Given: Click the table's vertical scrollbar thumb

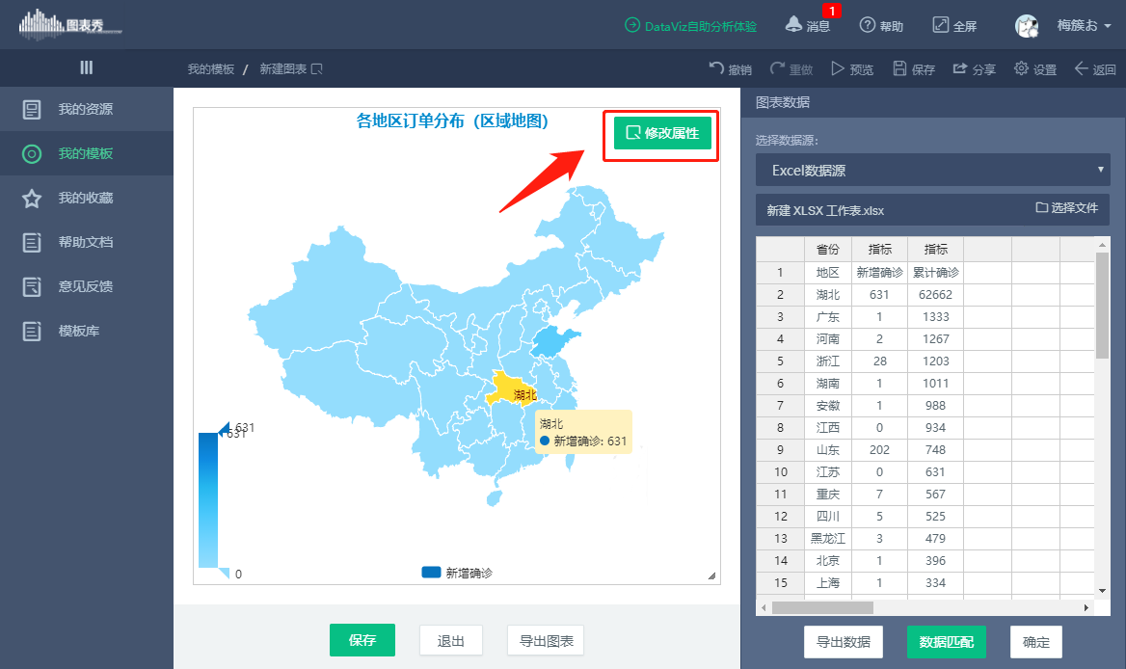Looking at the screenshot, I should pos(1102,305).
